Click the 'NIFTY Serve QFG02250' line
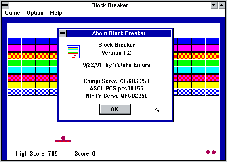 (117, 96)
